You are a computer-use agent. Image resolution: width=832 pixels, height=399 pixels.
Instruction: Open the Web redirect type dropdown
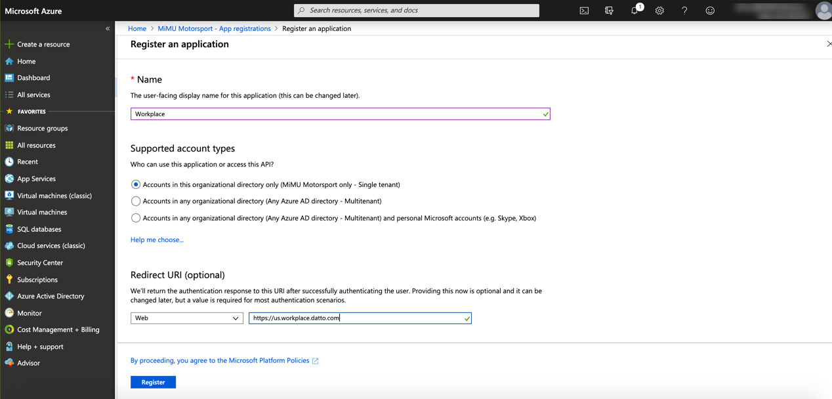[x=186, y=318]
